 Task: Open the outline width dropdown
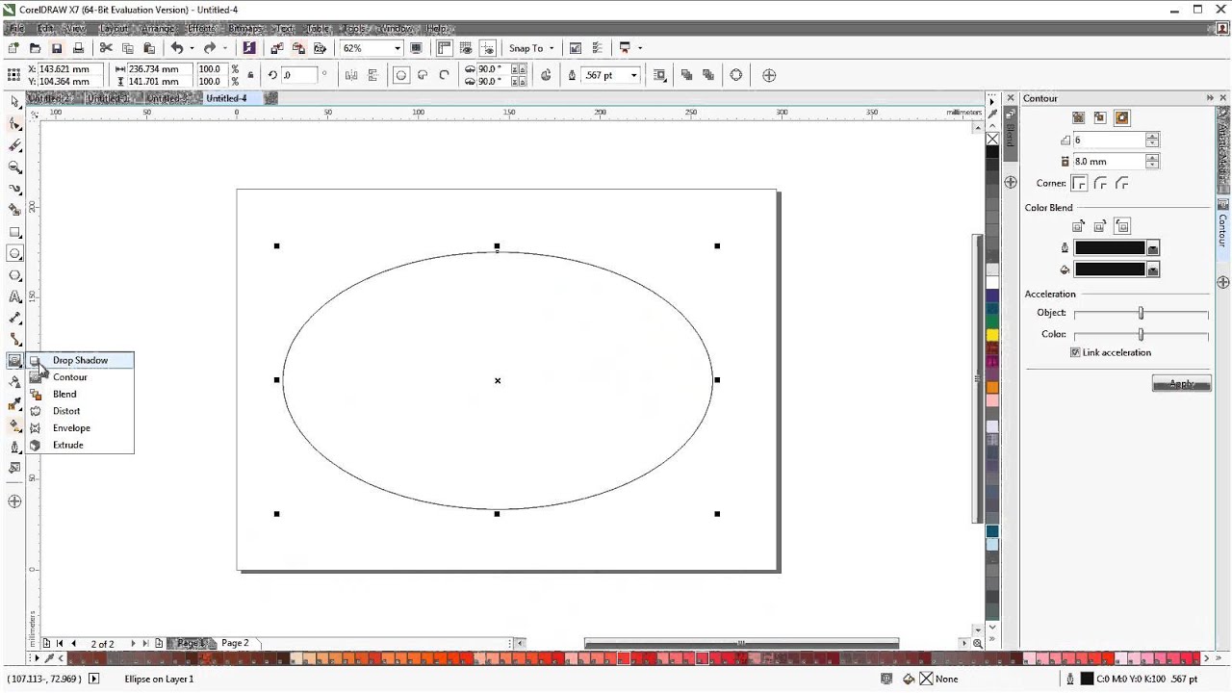[x=633, y=75]
